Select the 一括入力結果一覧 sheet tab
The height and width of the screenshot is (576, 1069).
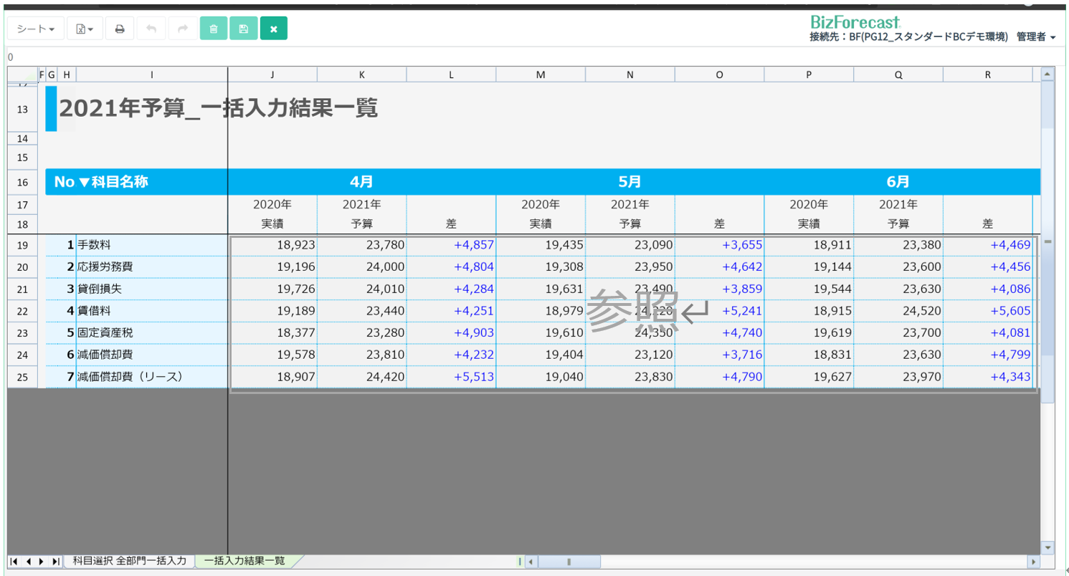tap(244, 561)
